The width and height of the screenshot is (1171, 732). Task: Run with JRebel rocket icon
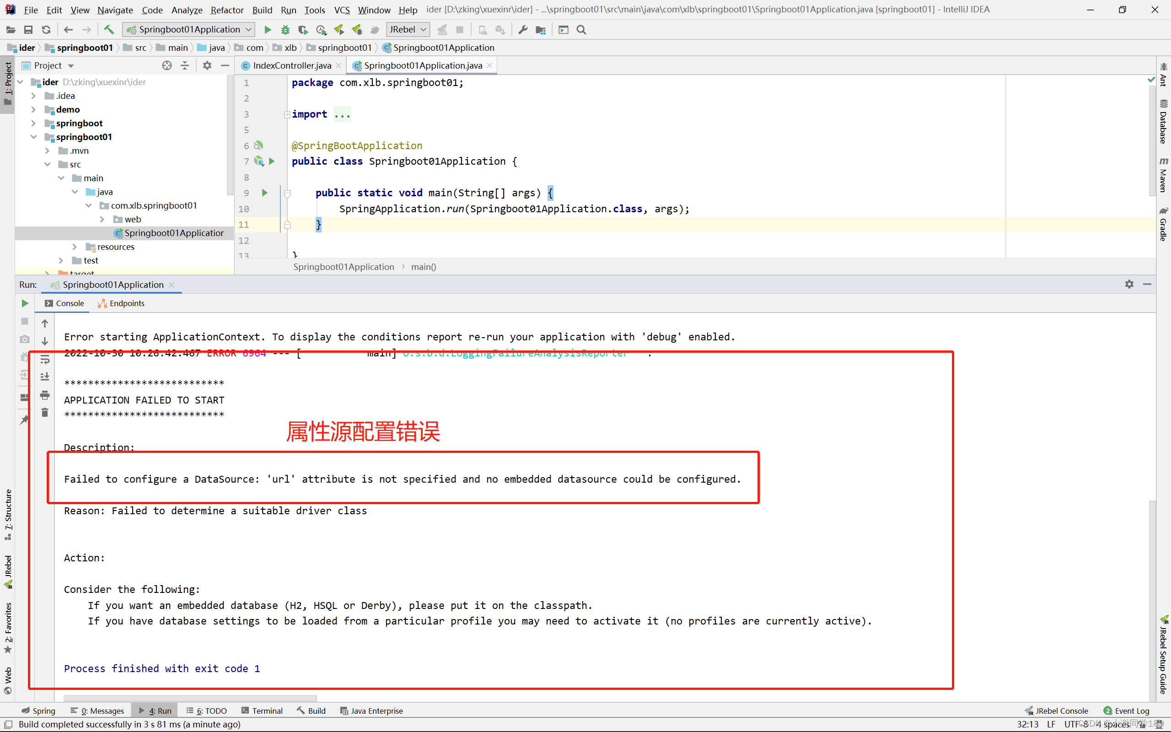click(338, 30)
